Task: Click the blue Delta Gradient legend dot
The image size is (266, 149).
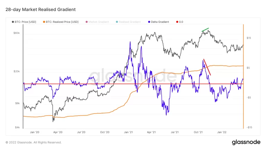Action: 149,22
